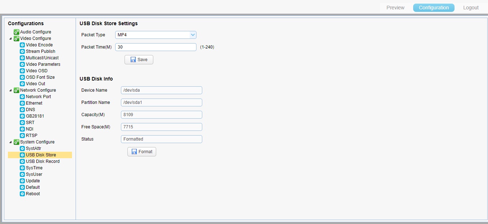488x224 pixels.
Task: Click the Network Configure folder icon
Action: (x=17, y=90)
